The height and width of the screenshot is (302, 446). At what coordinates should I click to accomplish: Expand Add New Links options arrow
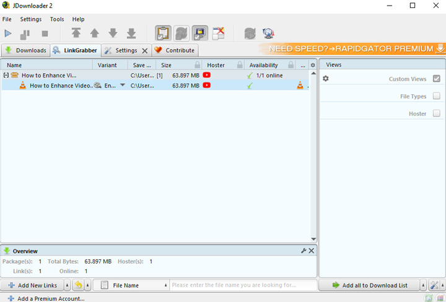pos(67,285)
